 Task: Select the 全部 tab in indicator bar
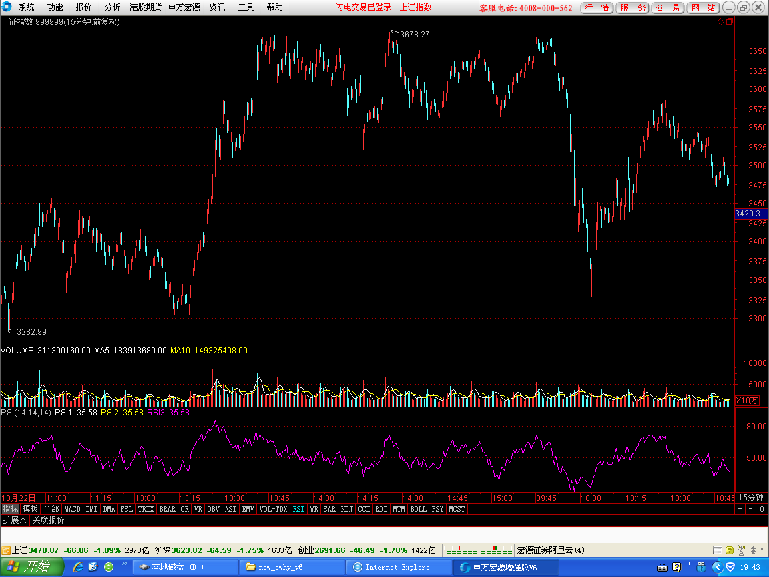[x=51, y=509]
